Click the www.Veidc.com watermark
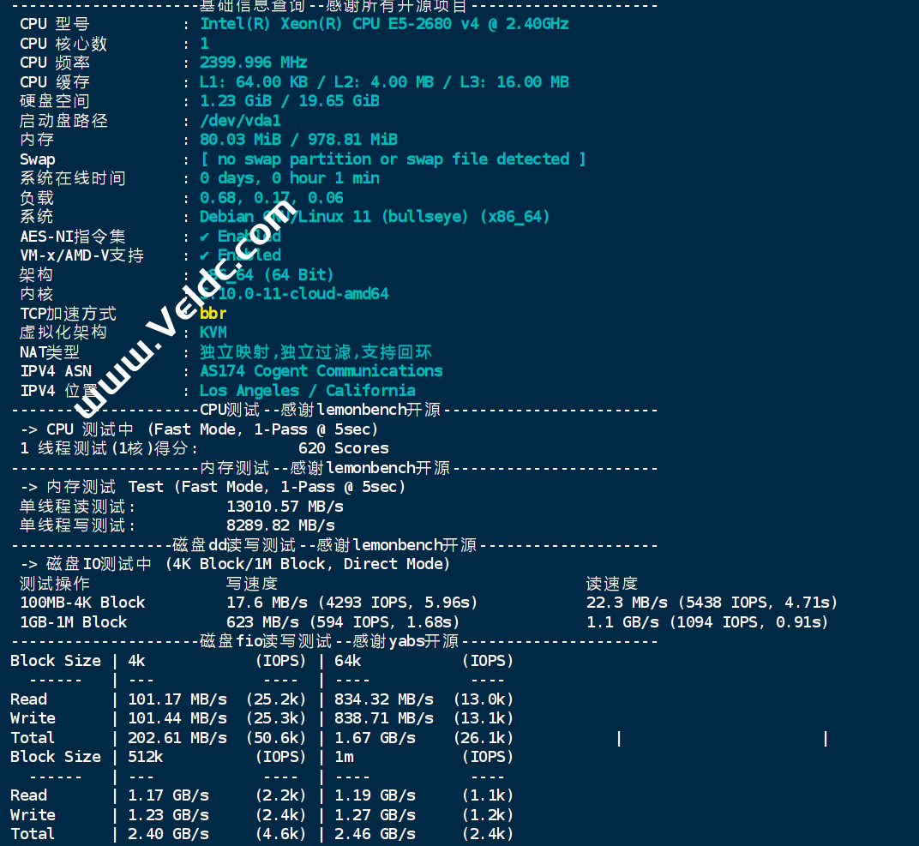The image size is (919, 846). (x=184, y=308)
